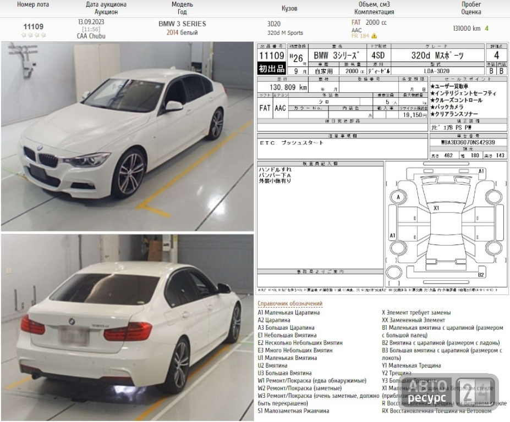Image resolution: width=510 pixels, height=422 pixels.
Task: Click the star rating under lot 11109
Action: click(x=33, y=35)
